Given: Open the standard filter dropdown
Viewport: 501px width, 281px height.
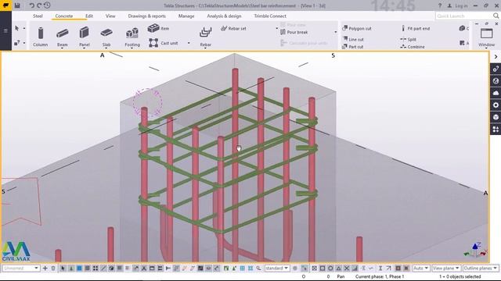Looking at the screenshot, I should tap(276, 269).
